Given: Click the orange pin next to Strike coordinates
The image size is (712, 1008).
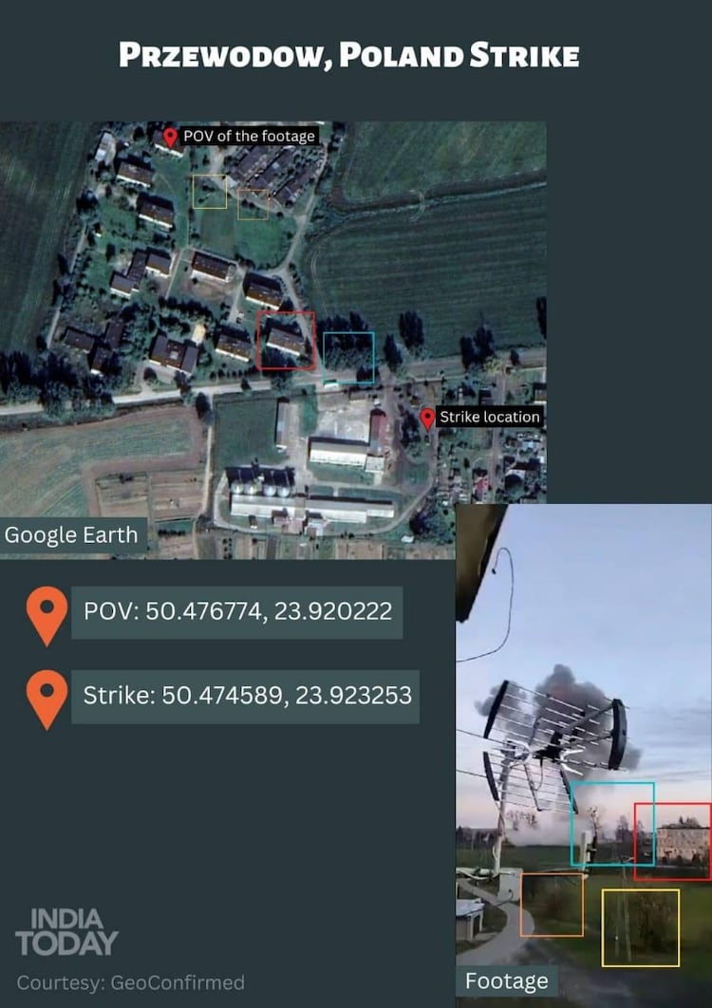Looking at the screenshot, I should tap(47, 700).
